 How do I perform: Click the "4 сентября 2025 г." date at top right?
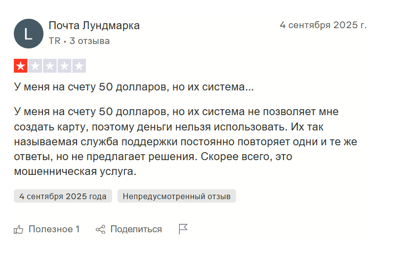(323, 25)
